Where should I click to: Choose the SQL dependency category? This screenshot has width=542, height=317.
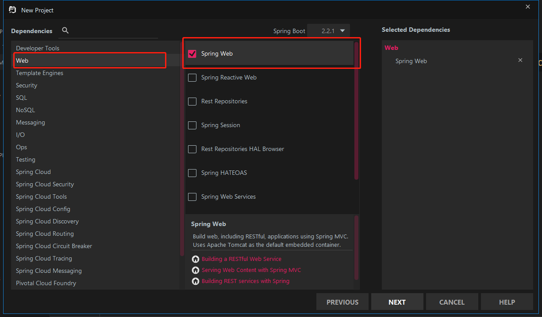click(21, 98)
